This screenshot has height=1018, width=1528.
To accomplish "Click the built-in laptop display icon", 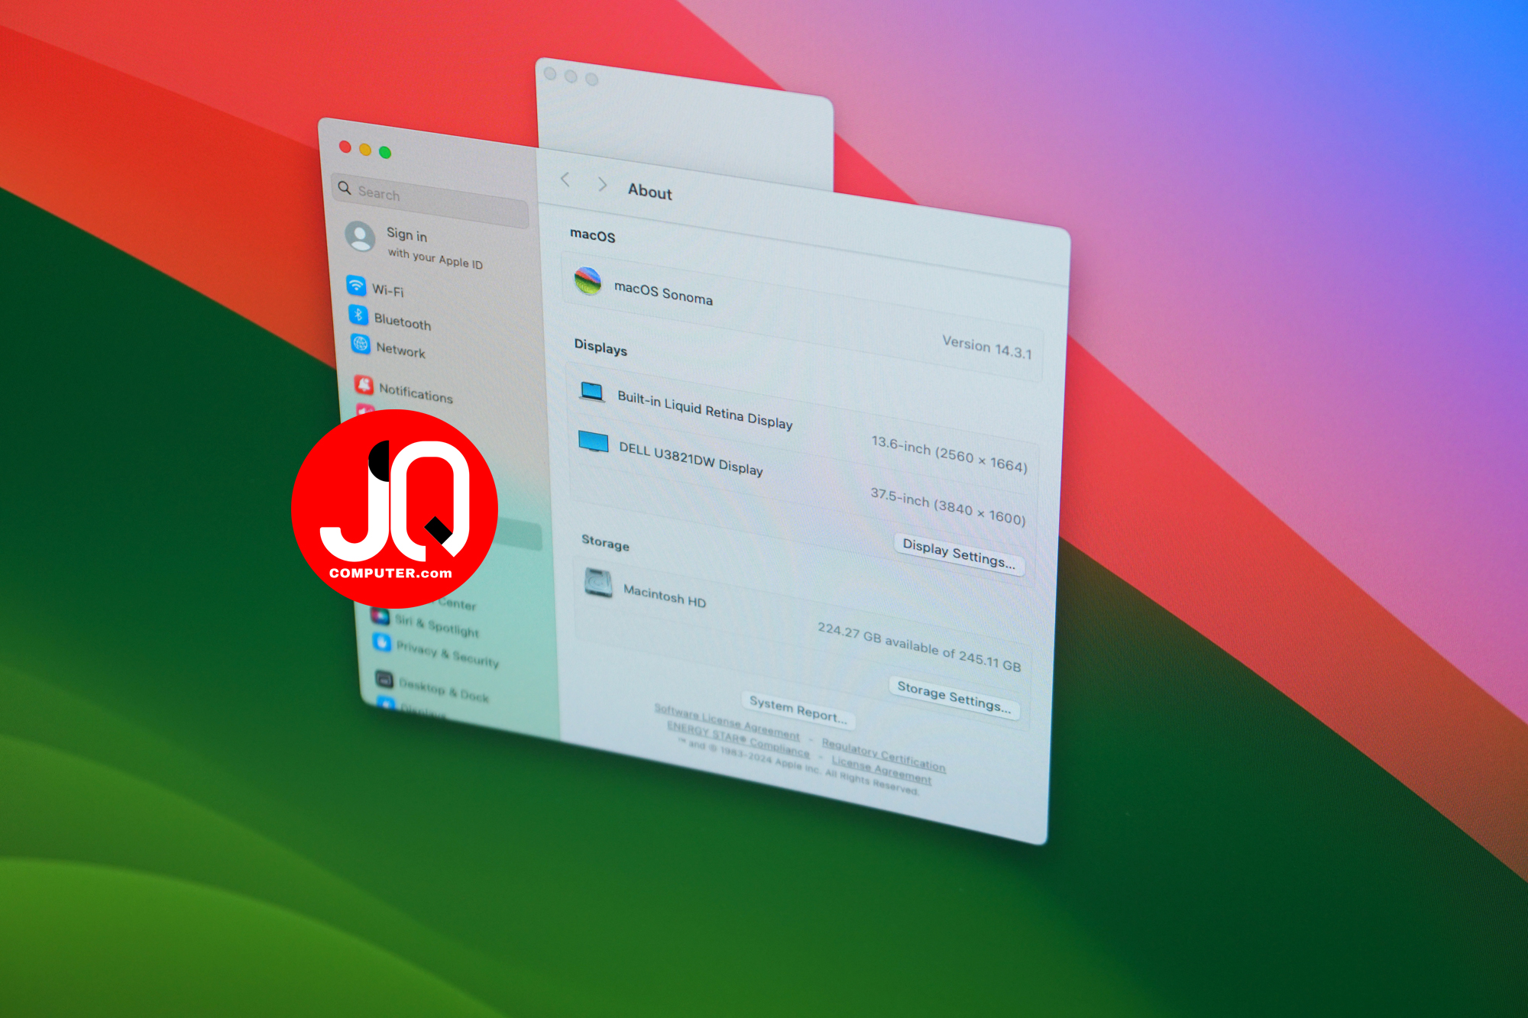I will [x=592, y=392].
